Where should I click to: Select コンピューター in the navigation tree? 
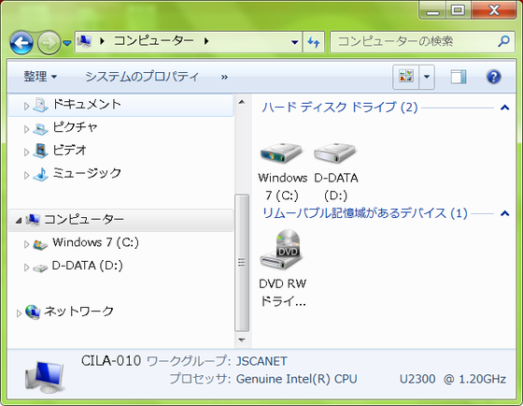coord(84,220)
